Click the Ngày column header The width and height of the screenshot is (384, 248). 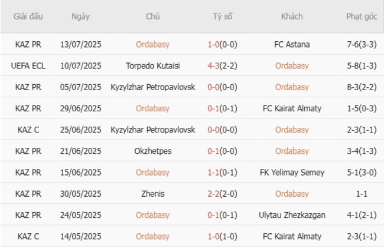click(x=80, y=16)
